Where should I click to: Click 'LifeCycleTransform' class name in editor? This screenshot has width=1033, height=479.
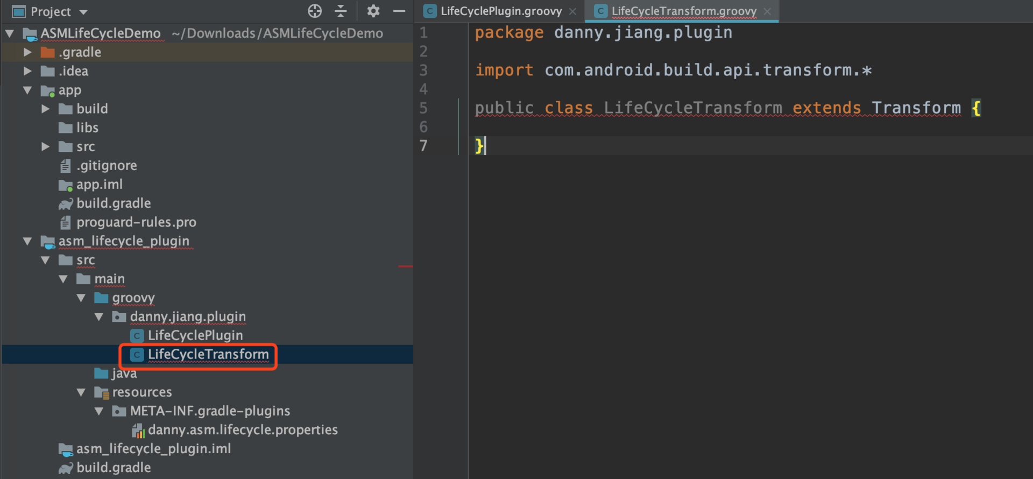pyautogui.click(x=692, y=108)
